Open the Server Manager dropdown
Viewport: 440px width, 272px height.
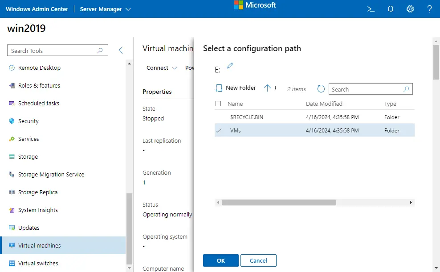(x=105, y=9)
